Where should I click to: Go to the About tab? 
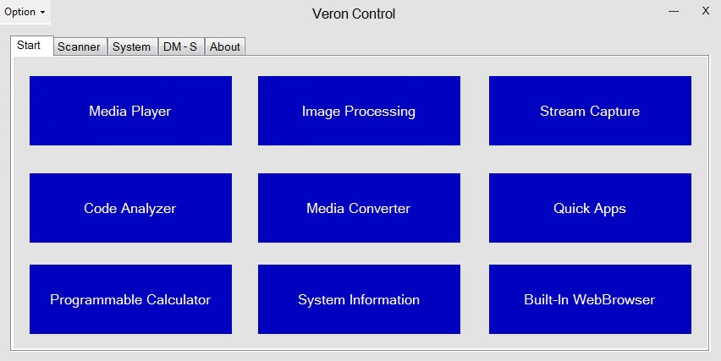(x=225, y=46)
